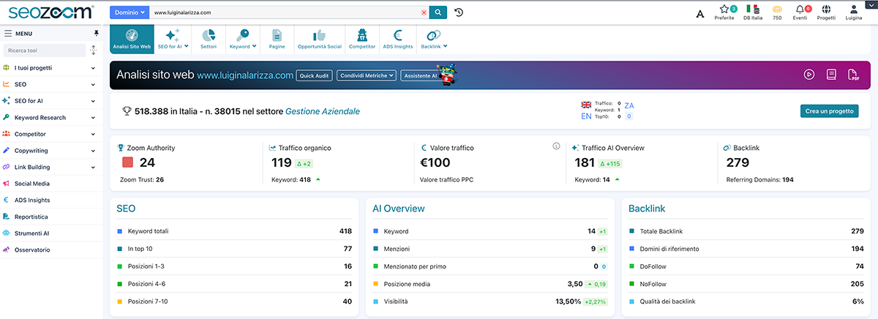Focus the Ricerca tool search field
This screenshot has width=878, height=319.
pyautogui.click(x=44, y=50)
